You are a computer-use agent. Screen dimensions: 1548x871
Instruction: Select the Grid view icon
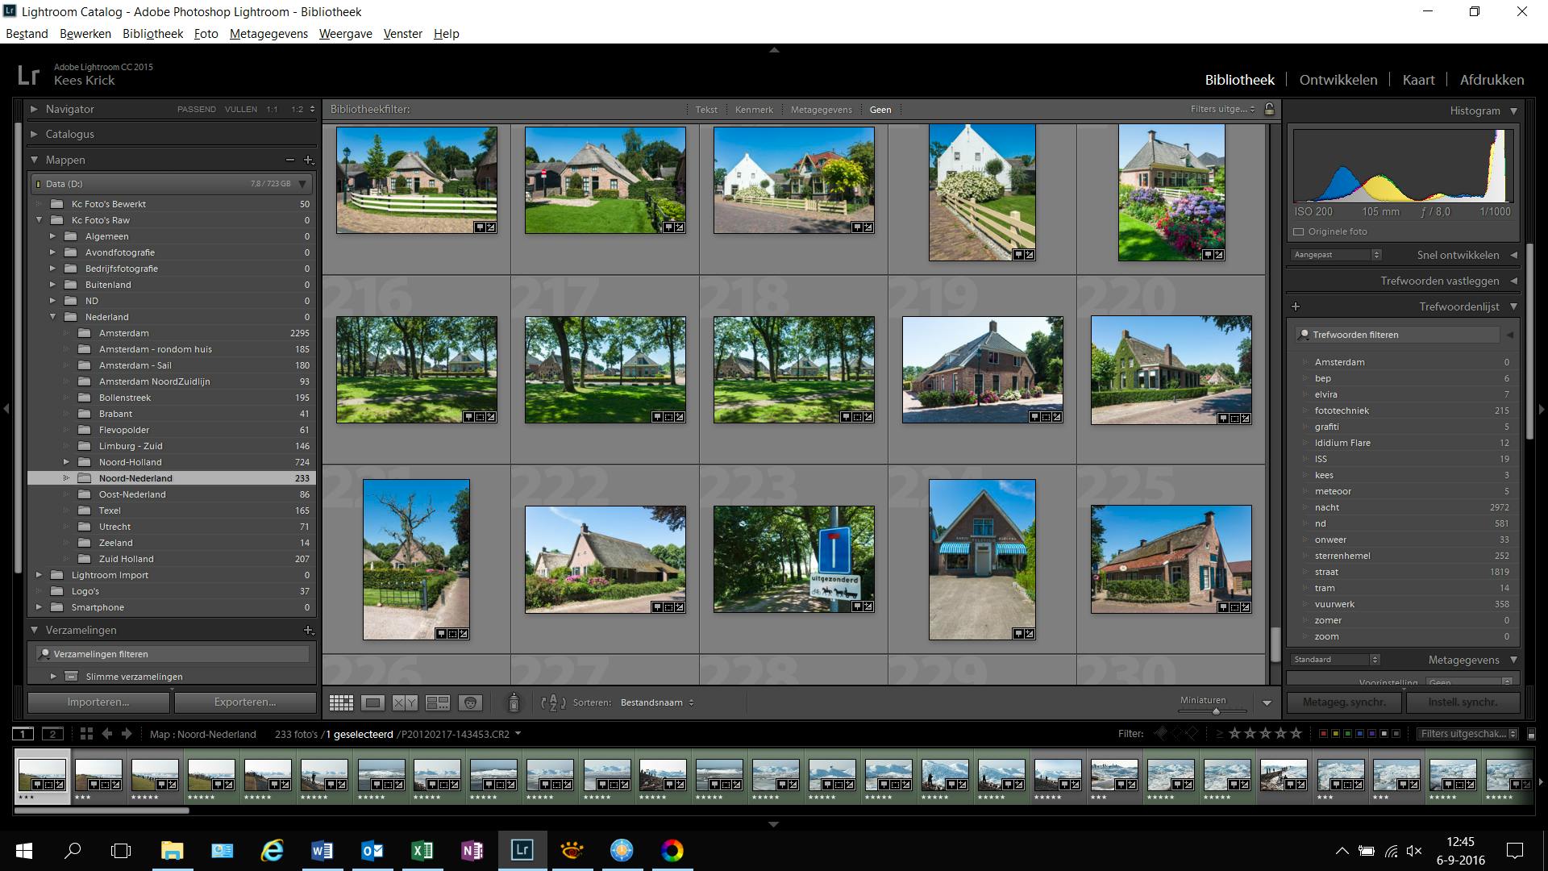[x=341, y=702]
